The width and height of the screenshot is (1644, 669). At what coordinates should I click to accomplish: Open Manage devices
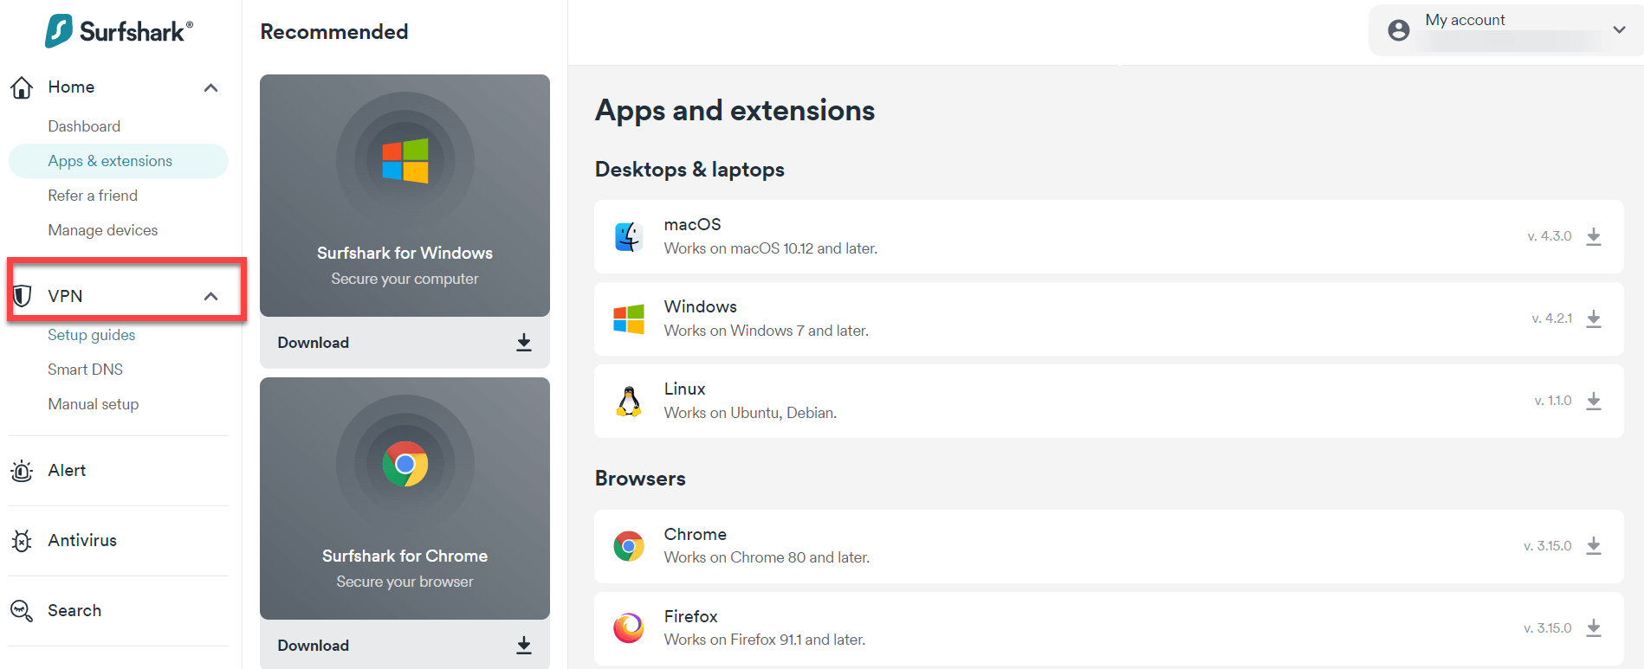[x=103, y=230]
